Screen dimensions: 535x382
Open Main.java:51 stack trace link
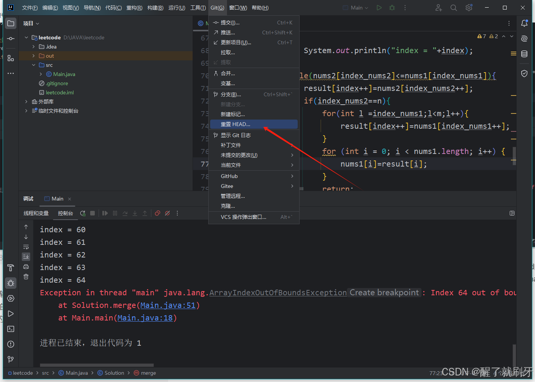pyautogui.click(x=168, y=305)
